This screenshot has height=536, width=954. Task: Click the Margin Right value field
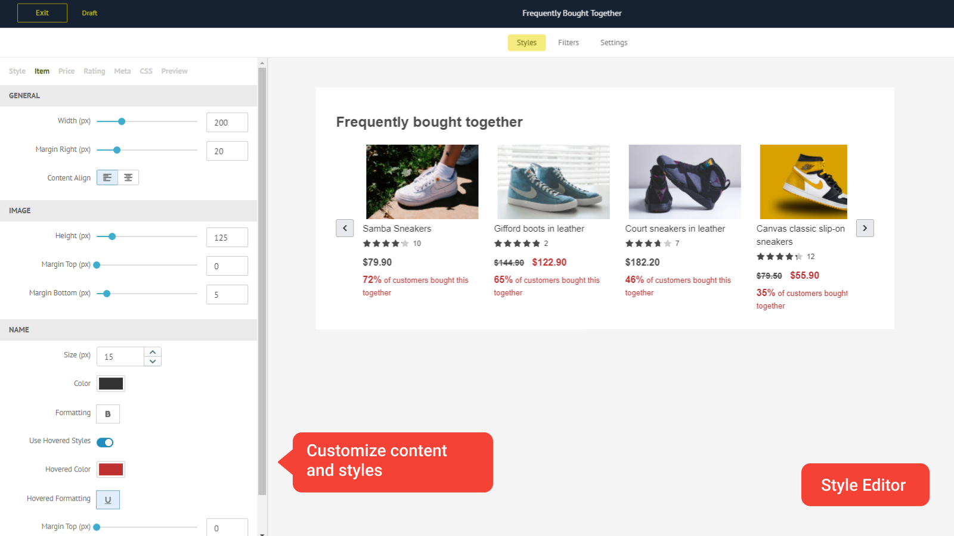point(227,151)
